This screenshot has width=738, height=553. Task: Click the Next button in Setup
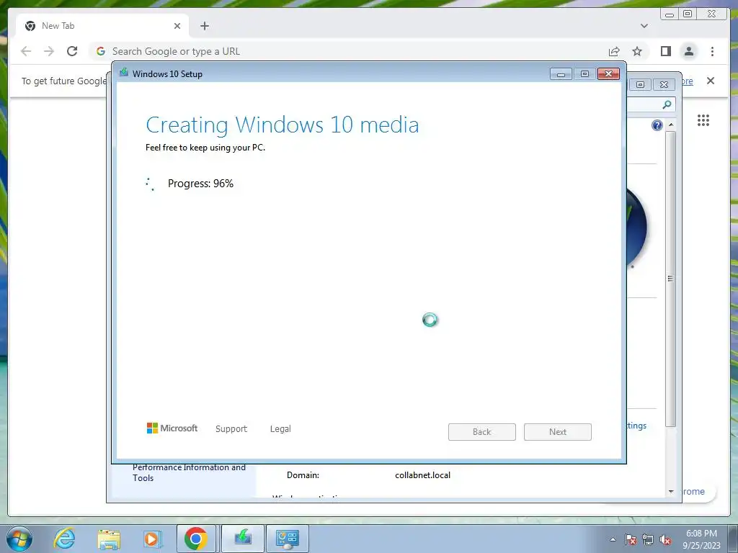[558, 432]
